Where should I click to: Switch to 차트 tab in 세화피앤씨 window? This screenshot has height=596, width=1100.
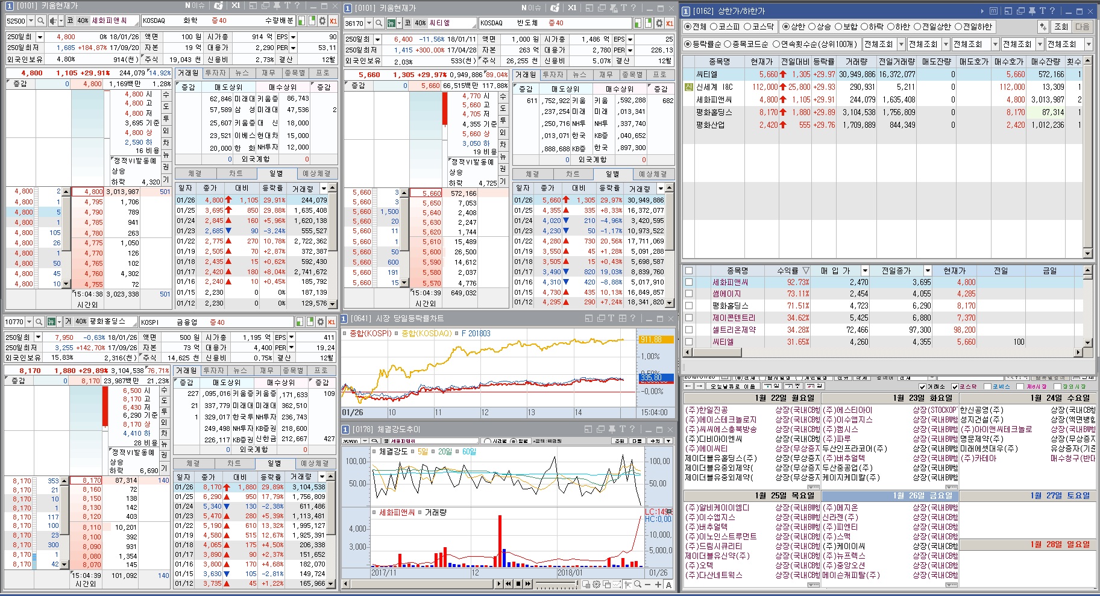point(235,174)
